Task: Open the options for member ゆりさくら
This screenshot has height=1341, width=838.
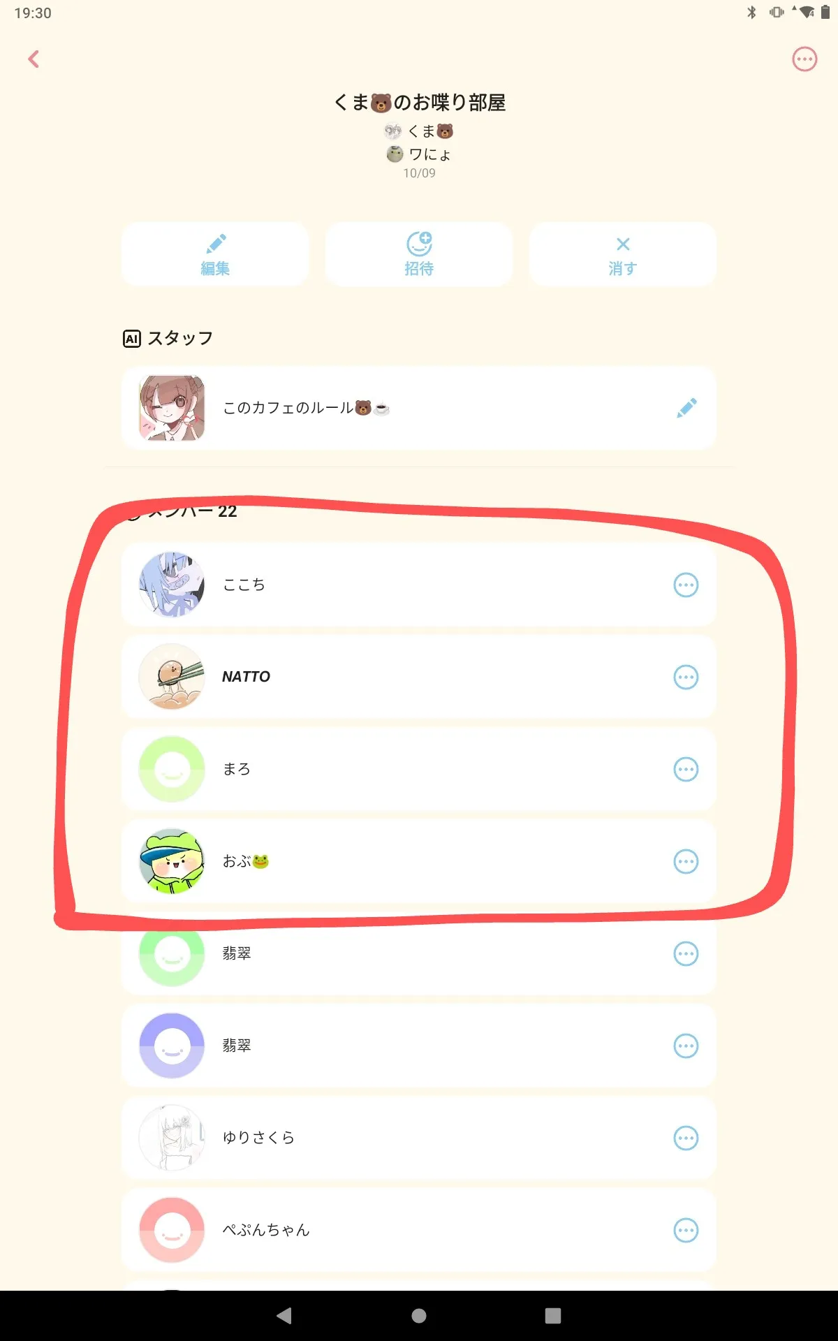Action: tap(686, 1138)
